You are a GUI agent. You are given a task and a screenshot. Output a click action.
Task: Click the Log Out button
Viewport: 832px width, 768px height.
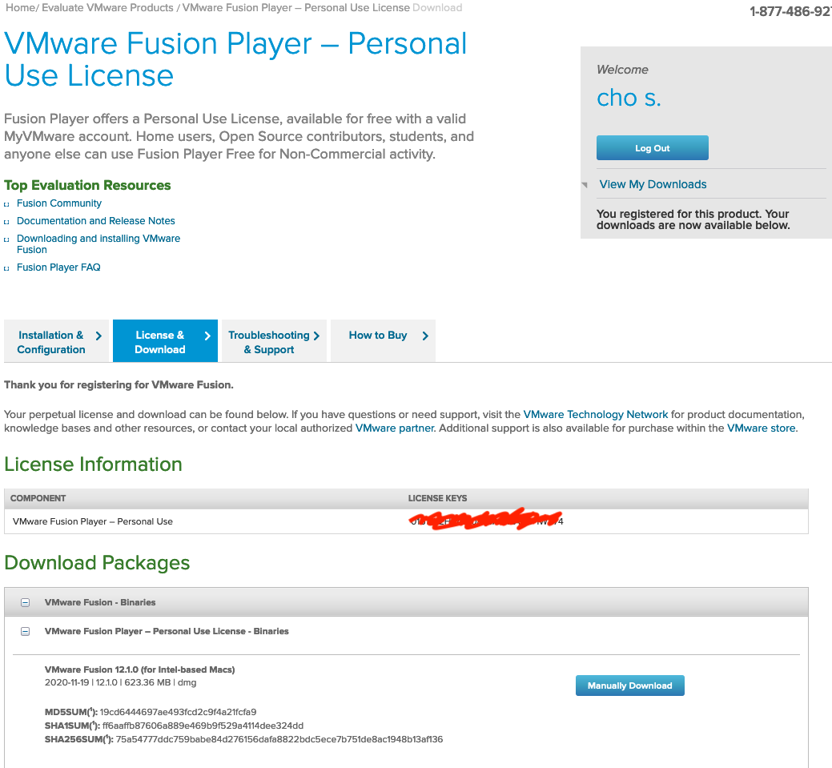point(652,148)
